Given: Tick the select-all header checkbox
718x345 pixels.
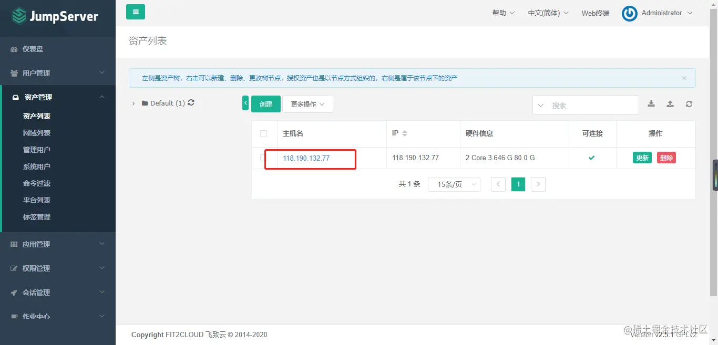Looking at the screenshot, I should (x=264, y=134).
